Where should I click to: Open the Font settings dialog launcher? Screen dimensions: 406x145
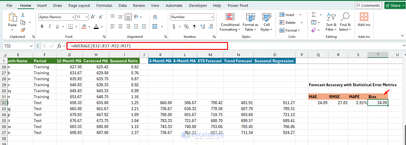[104, 37]
